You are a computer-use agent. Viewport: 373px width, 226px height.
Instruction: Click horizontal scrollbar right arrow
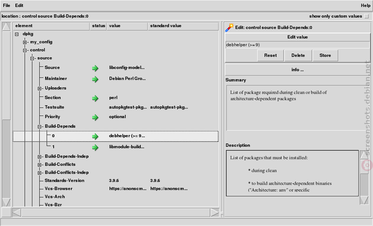pyautogui.click(x=214, y=212)
